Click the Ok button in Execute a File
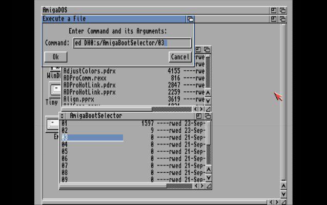The height and width of the screenshot is (205, 327). coord(56,57)
